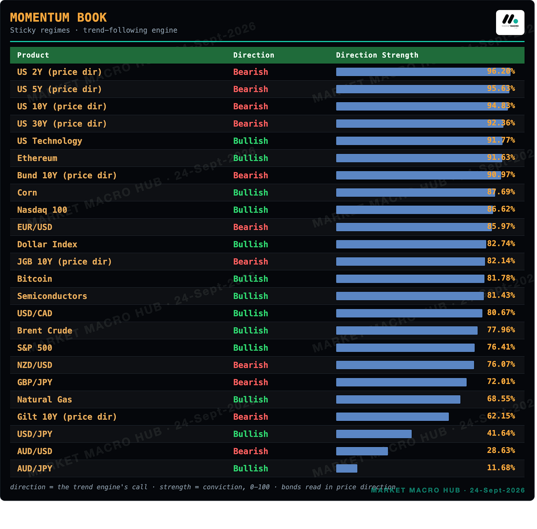Click the 81.43% strength value

coord(501,295)
